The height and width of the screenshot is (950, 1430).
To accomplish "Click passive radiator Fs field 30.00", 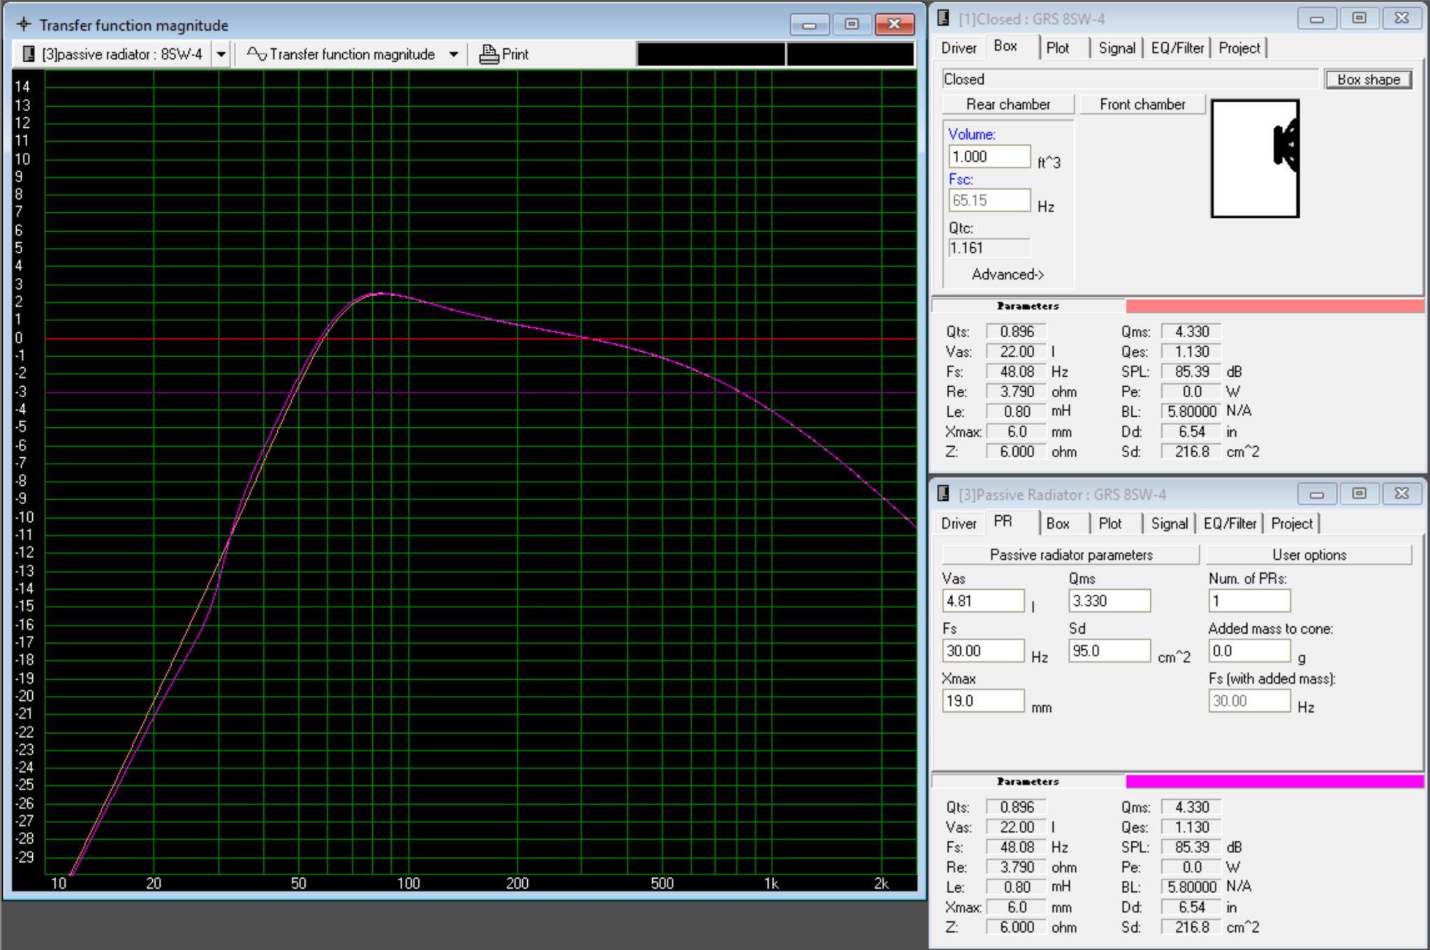I will (x=983, y=651).
